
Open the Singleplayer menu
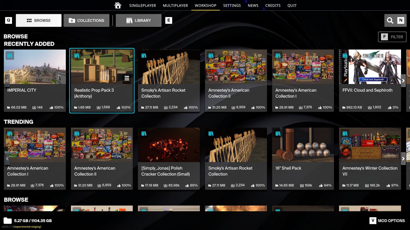click(x=142, y=5)
